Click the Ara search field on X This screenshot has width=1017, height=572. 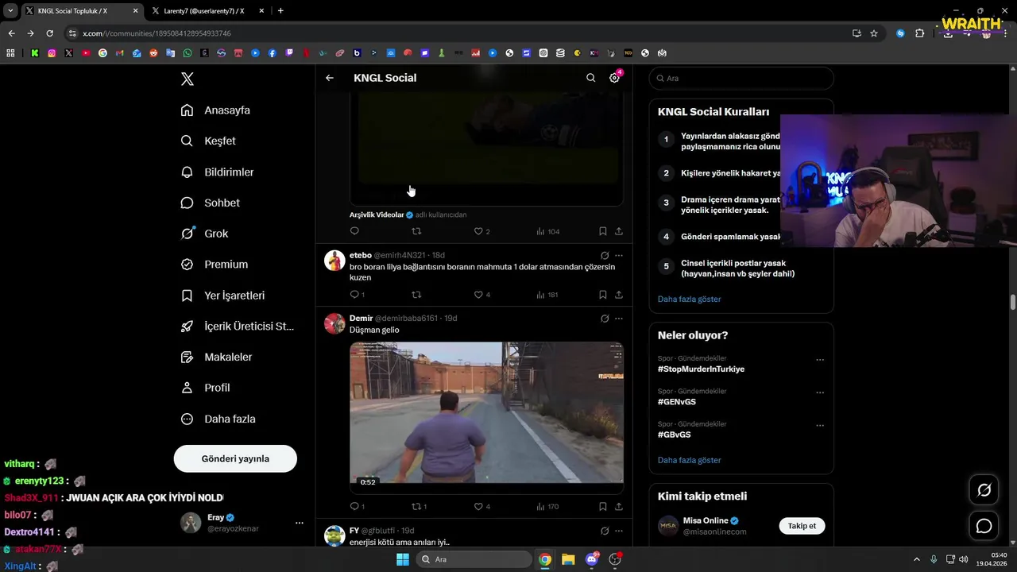tap(741, 78)
